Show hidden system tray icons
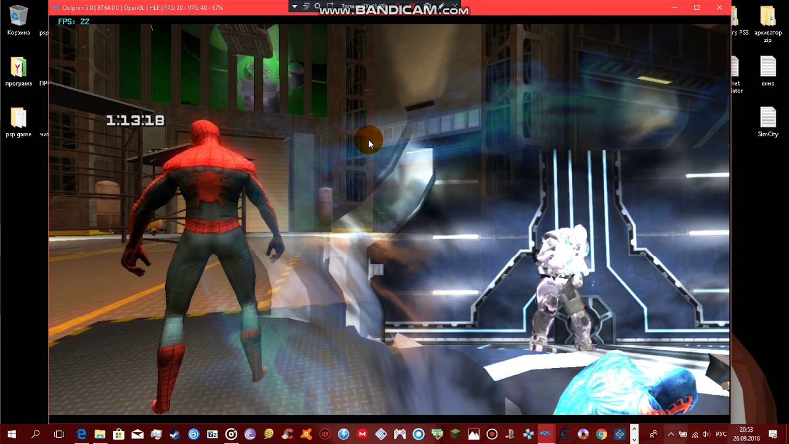The height and width of the screenshot is (444, 789). tap(671, 434)
